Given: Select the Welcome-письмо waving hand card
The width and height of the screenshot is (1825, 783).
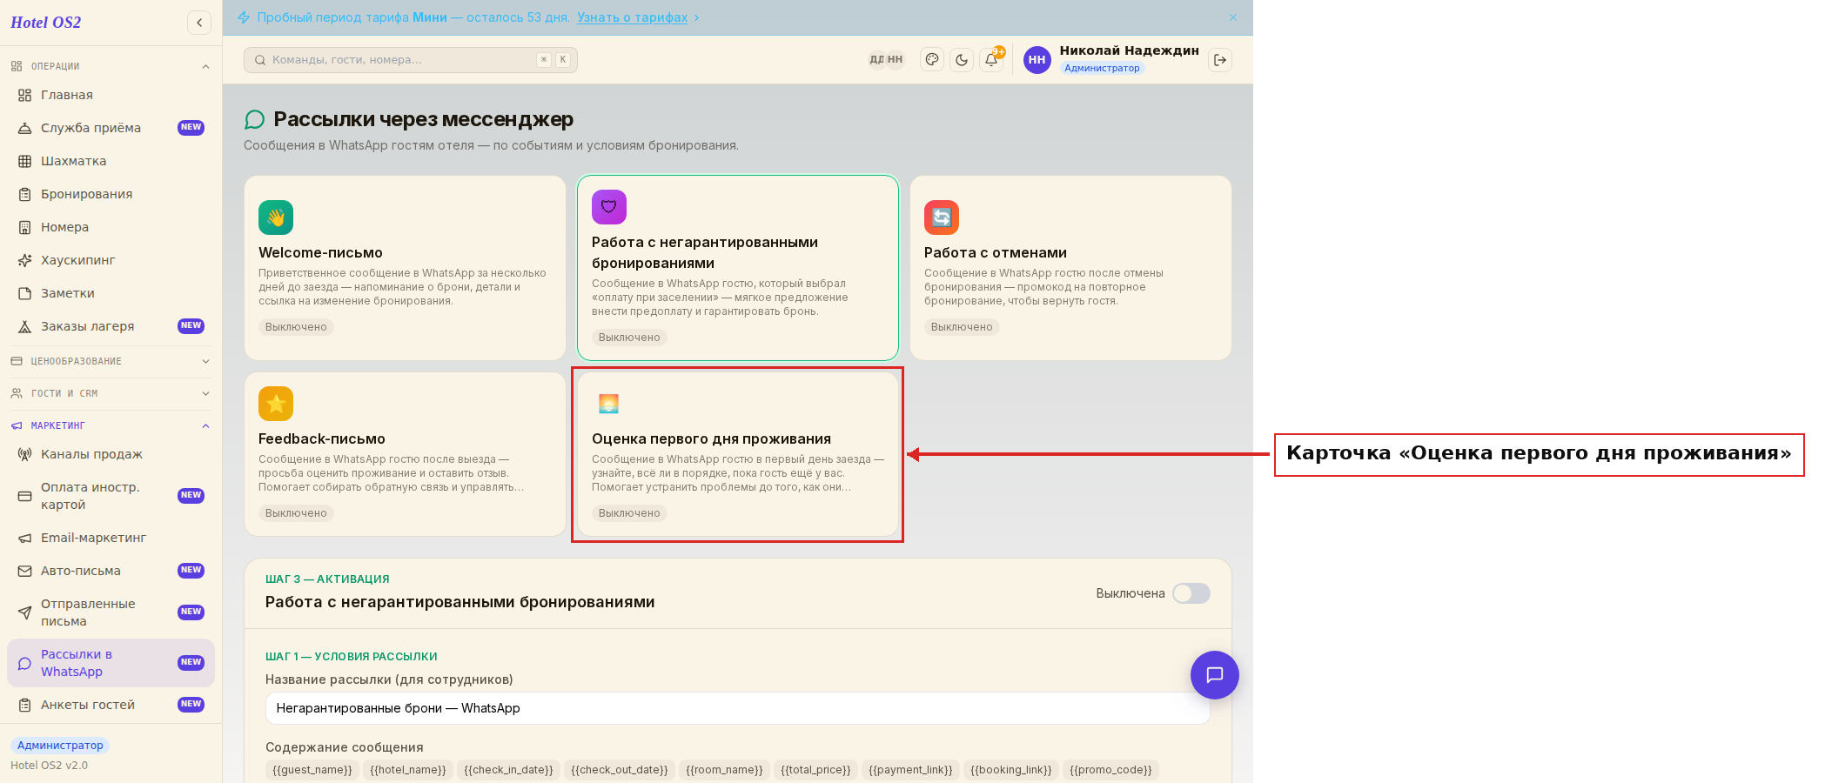Looking at the screenshot, I should pyautogui.click(x=405, y=268).
